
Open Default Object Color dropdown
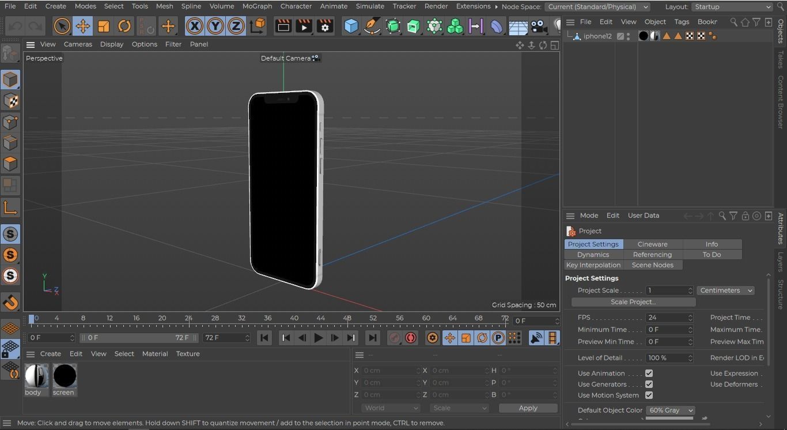(x=670, y=410)
